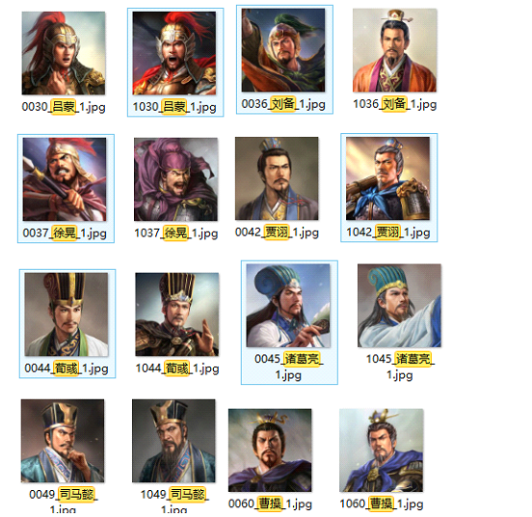This screenshot has height=517, width=532.
Task: Click the 0042_贾诩_1.jpg image thumbnail
Action: (x=277, y=178)
